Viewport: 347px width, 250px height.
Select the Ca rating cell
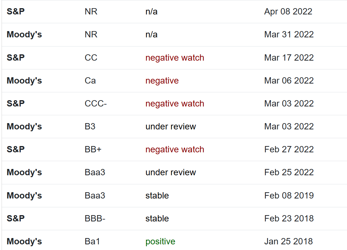click(90, 81)
